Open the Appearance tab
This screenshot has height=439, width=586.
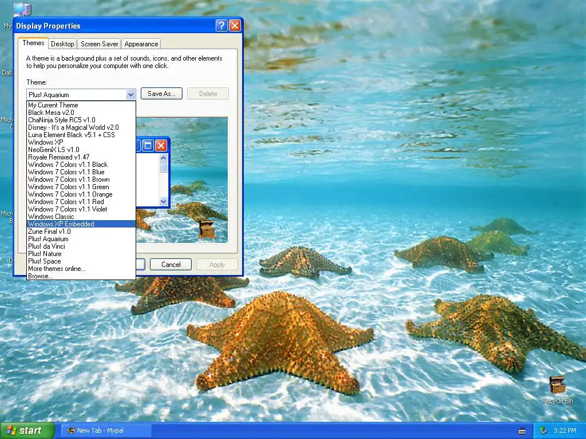tap(141, 43)
